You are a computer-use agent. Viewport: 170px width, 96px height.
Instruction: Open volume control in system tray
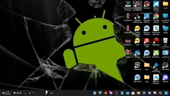tap(18, 93)
